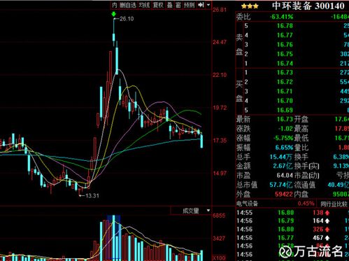This screenshot has height=261, width=349.
Task: Click buy level 3 price 16.71
Action: [285, 91]
